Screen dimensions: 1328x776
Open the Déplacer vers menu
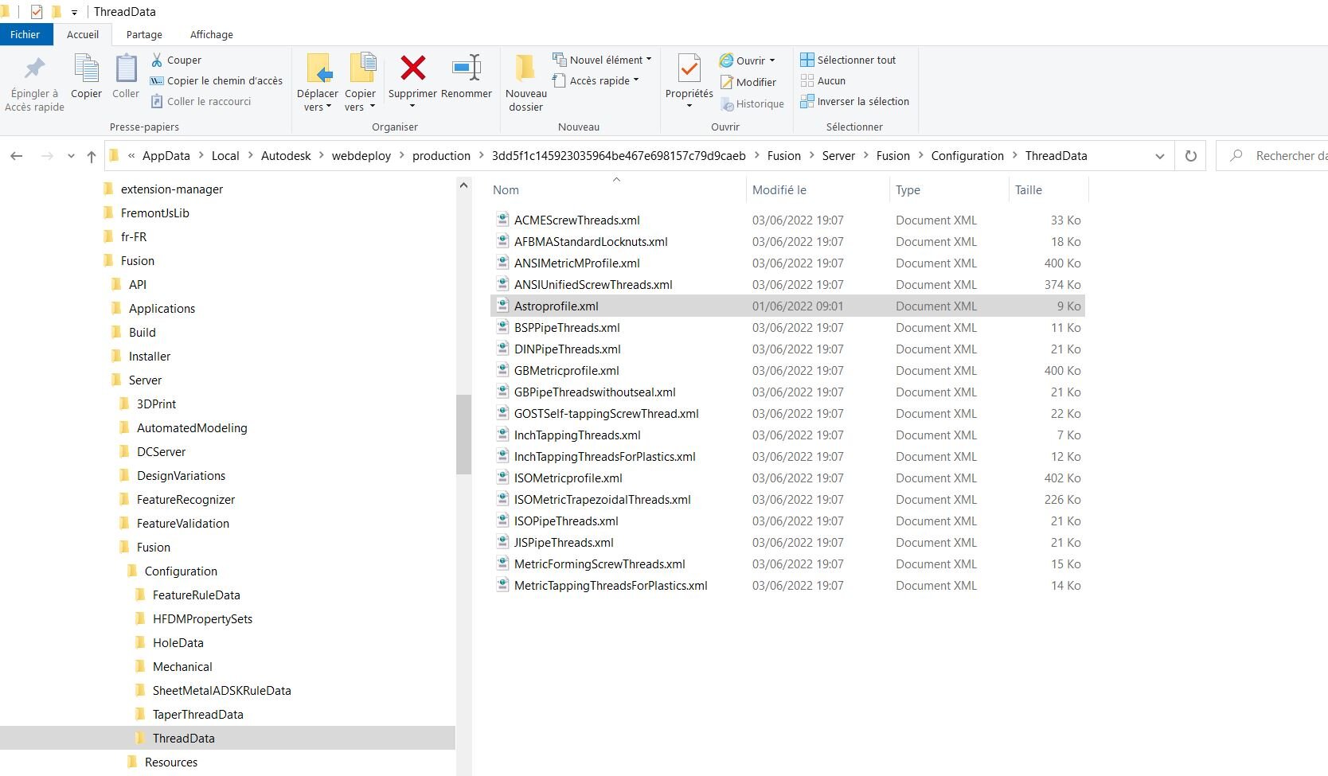click(318, 84)
